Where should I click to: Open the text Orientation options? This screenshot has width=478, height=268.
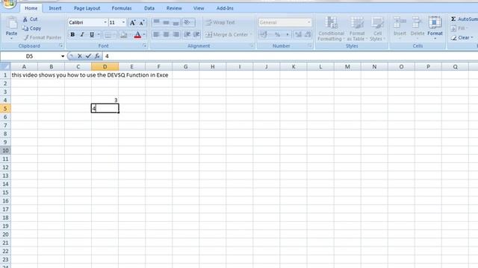coord(189,22)
